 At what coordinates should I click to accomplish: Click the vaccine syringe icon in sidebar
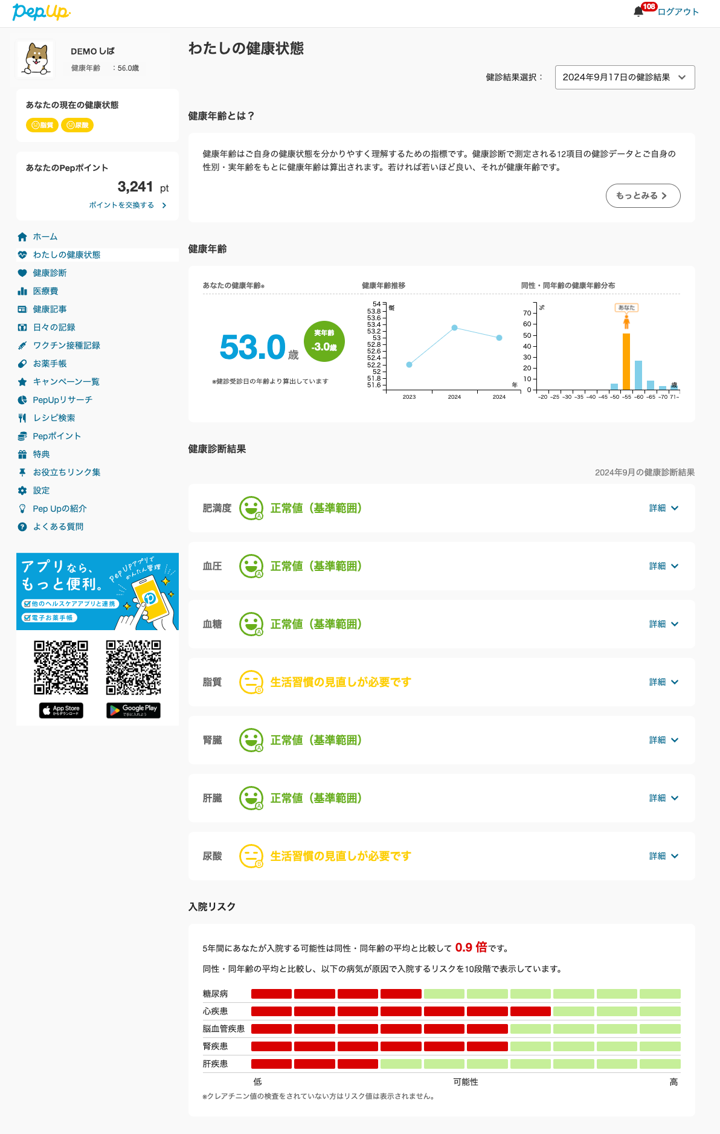point(22,346)
